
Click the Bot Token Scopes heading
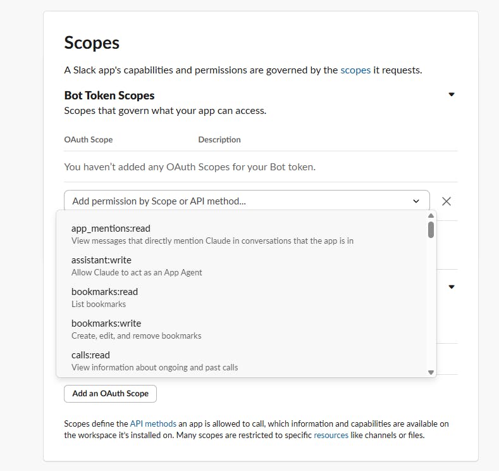click(x=109, y=96)
